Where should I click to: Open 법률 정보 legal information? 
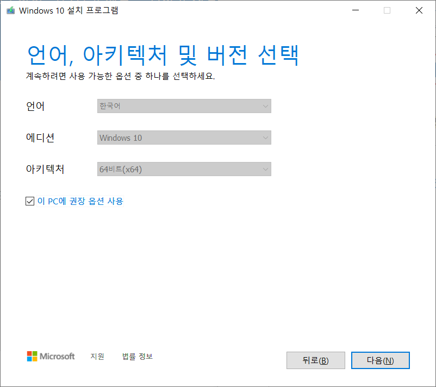[136, 357]
